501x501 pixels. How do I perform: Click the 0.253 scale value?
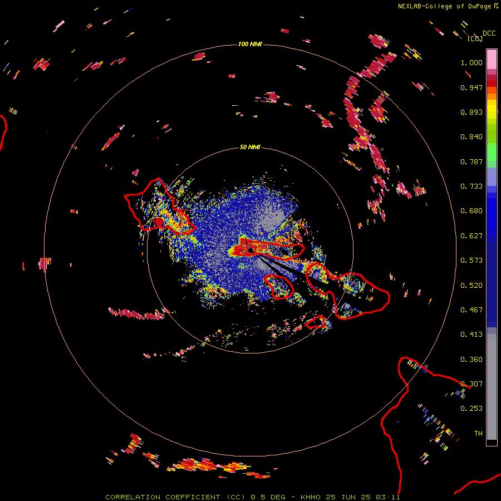(x=471, y=409)
